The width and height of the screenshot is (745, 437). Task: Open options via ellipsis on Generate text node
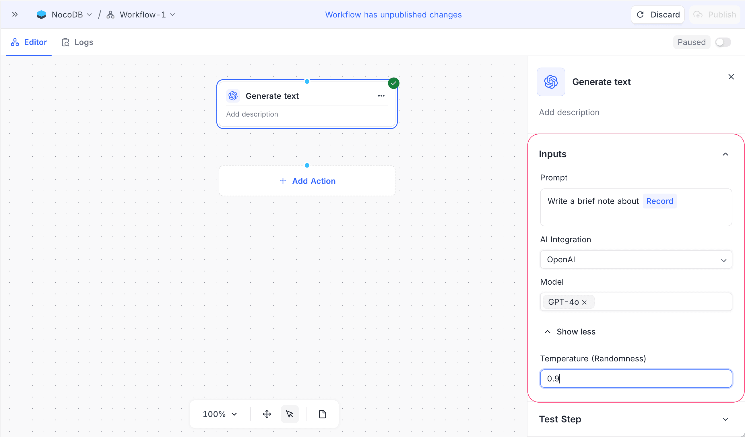pos(381,96)
